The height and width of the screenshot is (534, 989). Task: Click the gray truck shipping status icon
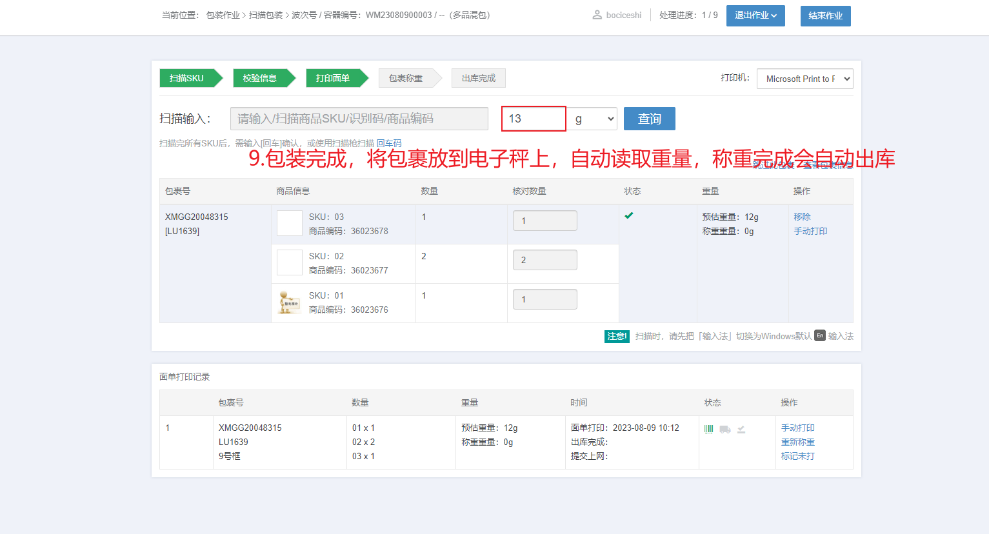coord(725,429)
